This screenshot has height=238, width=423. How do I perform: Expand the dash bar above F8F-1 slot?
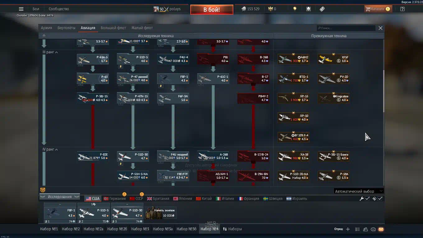60,205
